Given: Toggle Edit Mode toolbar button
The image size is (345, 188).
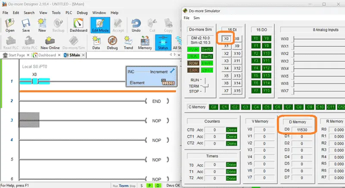Looking at the screenshot, I should (x=100, y=25).
